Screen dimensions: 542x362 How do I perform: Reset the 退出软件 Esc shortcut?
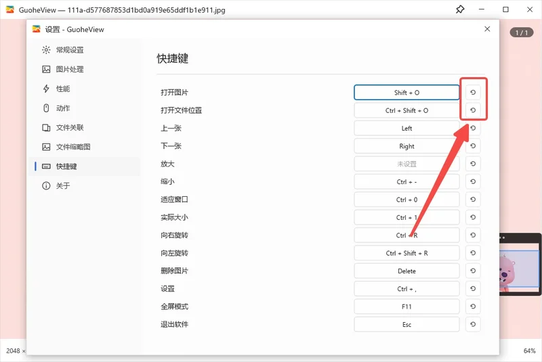point(473,324)
